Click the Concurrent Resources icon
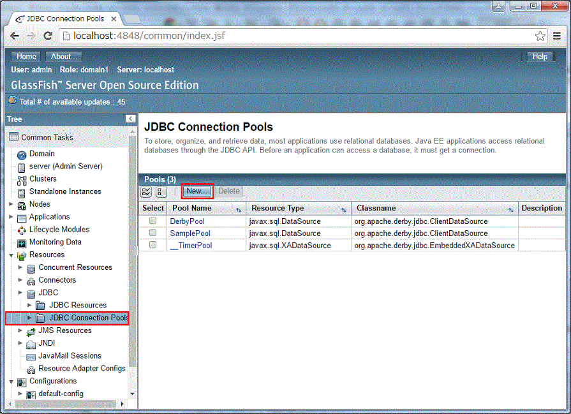Viewport: 571px width, 414px height. pos(31,269)
